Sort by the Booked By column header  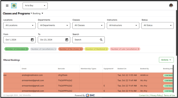point(145,69)
